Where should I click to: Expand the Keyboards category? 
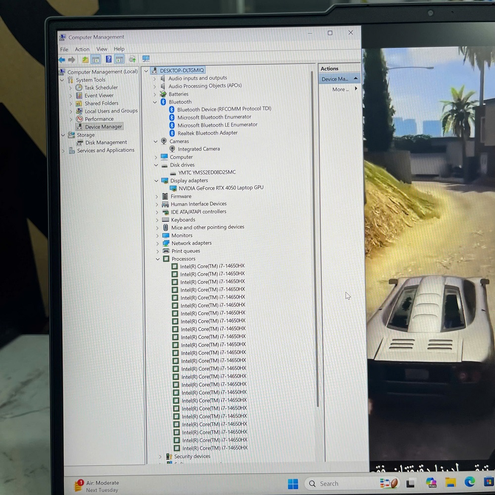(x=157, y=220)
